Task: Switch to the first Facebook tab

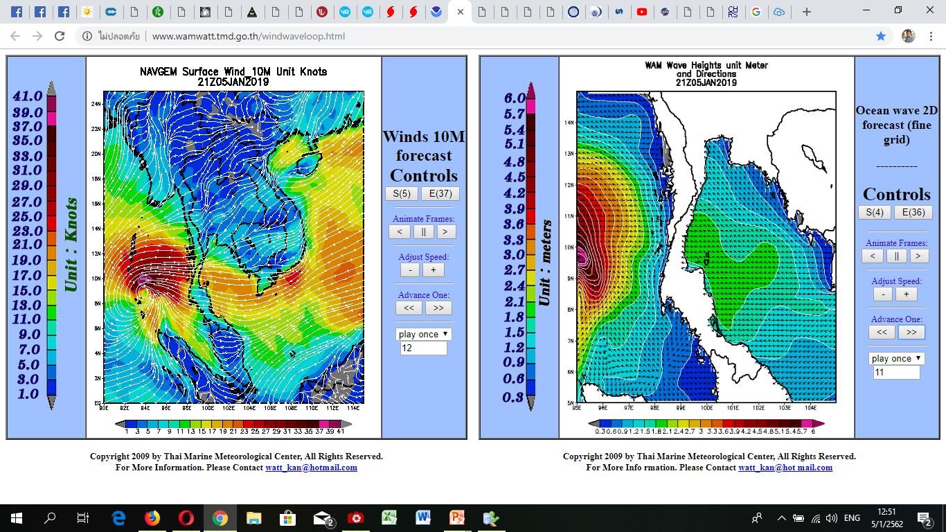Action: [17, 12]
